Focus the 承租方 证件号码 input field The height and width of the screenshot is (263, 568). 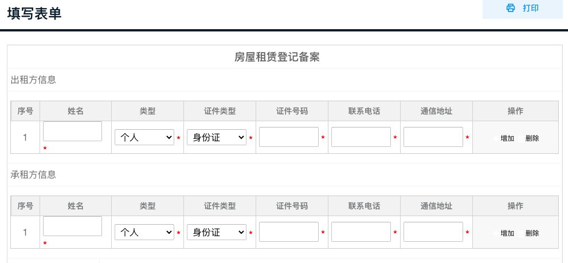289,232
